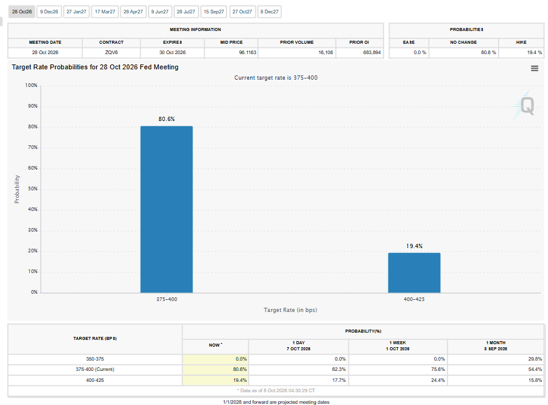Image resolution: width=548 pixels, height=405 pixels.
Task: Click the 0.0 % ease probability cell
Action: (x=409, y=52)
